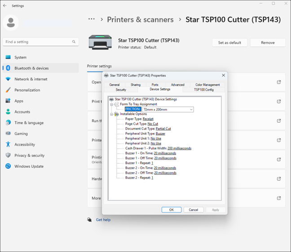Change Paper Type Receipt value
291x252 pixels.
click(x=148, y=119)
